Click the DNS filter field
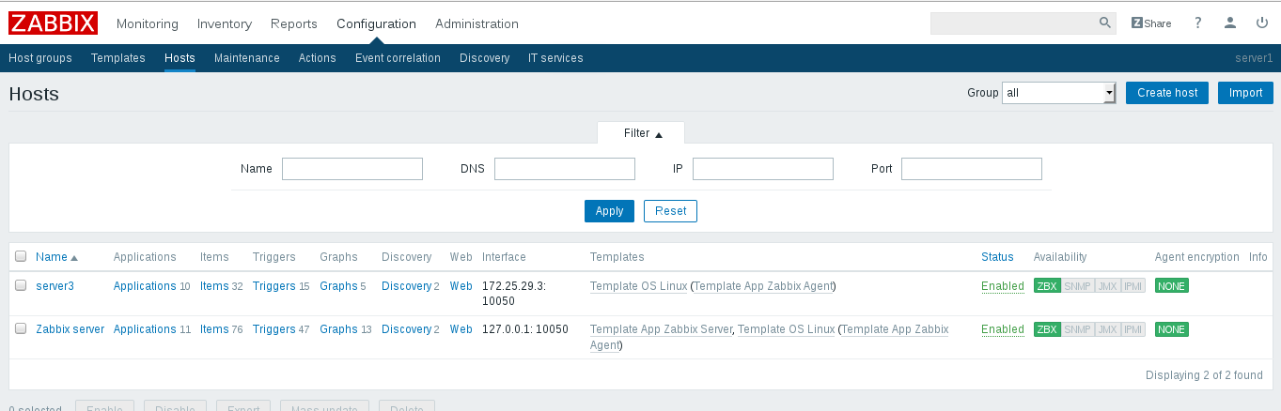 (x=565, y=169)
